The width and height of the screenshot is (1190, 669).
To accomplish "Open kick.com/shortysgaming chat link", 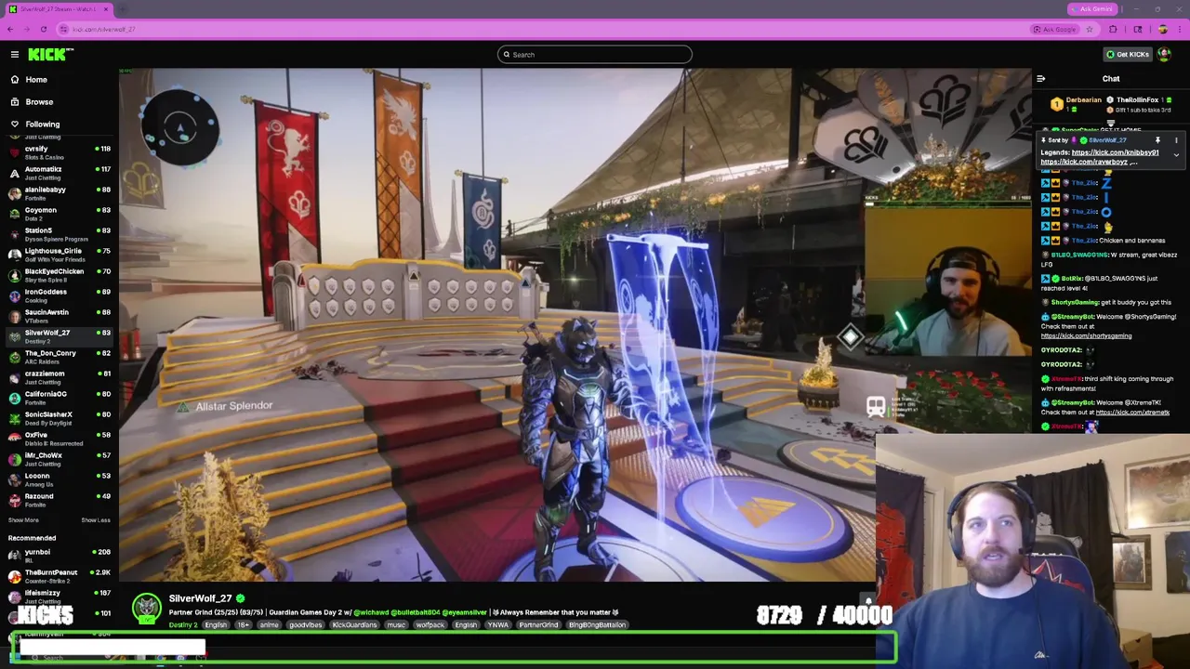I will pos(1086,336).
